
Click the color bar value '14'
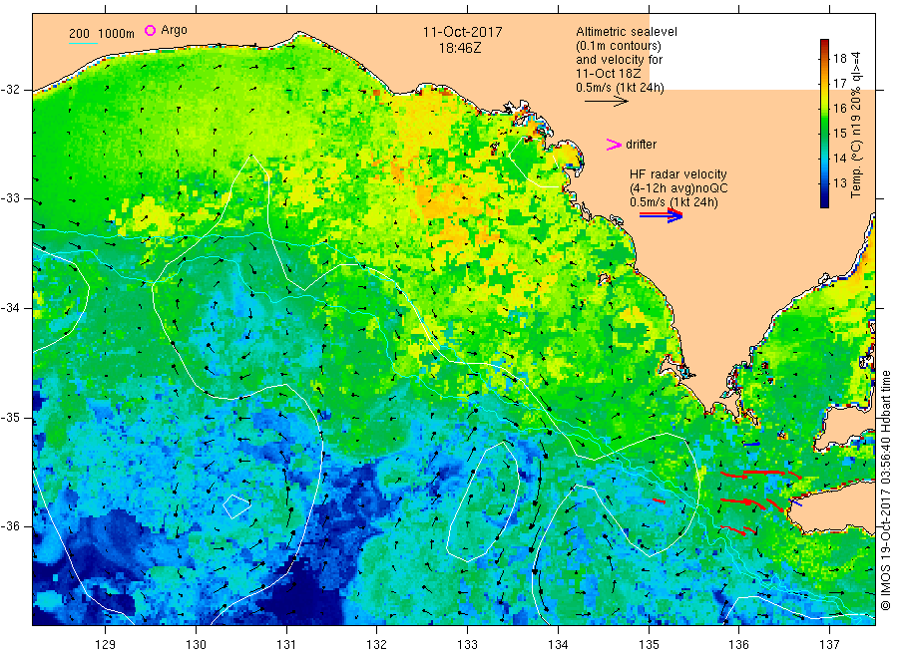[x=839, y=158]
